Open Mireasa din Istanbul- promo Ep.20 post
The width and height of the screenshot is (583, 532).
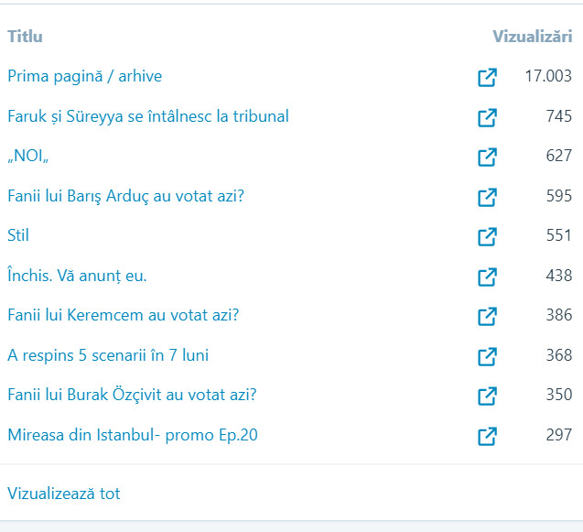pyautogui.click(x=132, y=436)
